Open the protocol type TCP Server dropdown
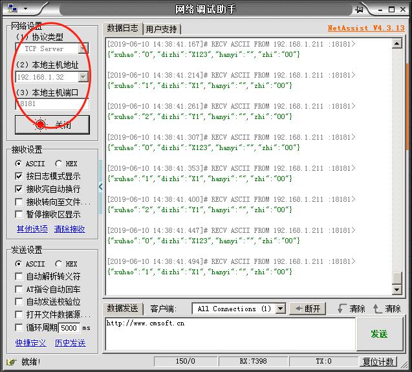The image size is (412, 372). pyautogui.click(x=83, y=49)
